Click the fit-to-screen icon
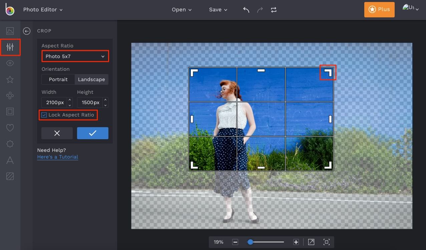 click(326, 242)
